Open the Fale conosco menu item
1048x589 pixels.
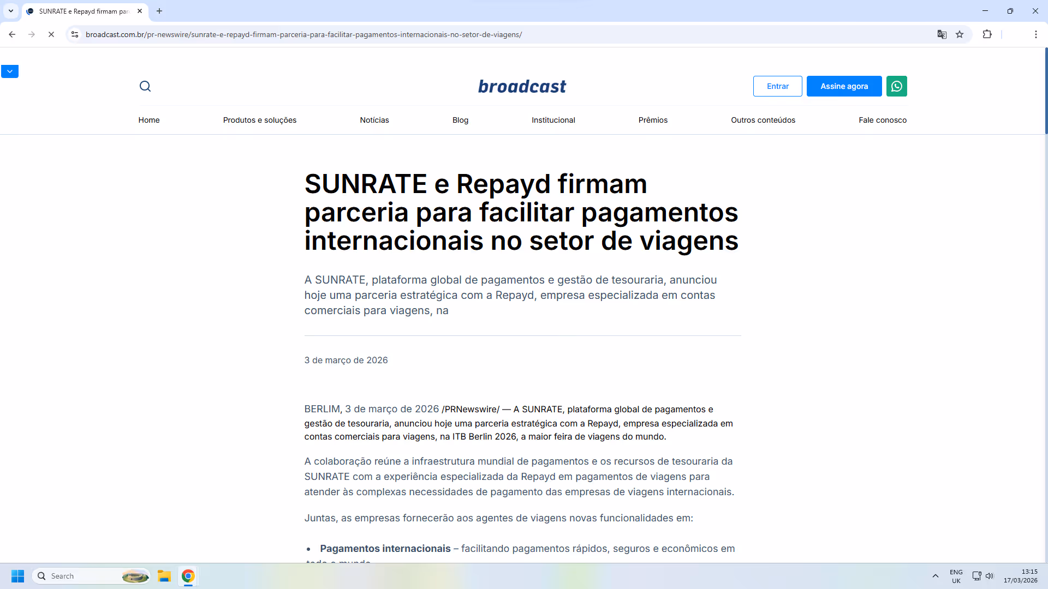883,120
